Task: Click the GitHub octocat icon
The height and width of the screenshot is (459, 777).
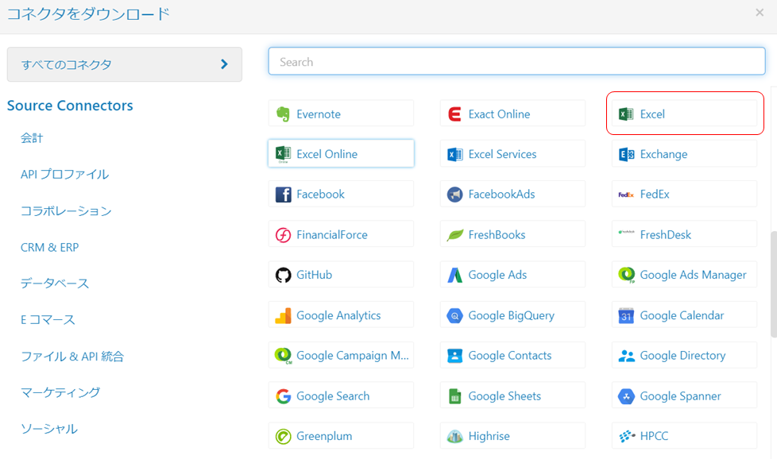Action: pyautogui.click(x=283, y=275)
